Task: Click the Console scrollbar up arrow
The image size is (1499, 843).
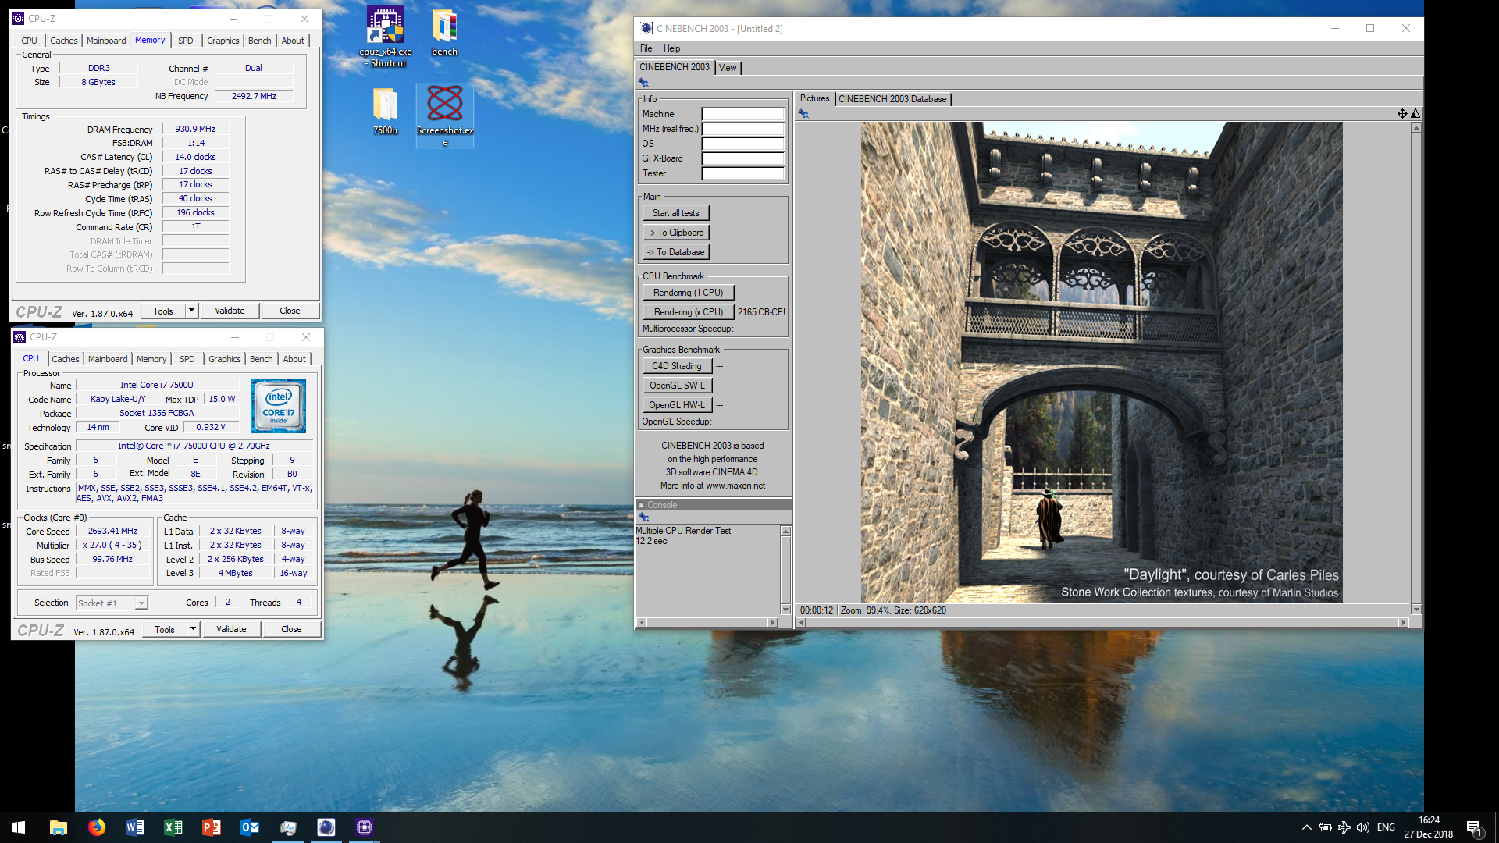Action: point(785,532)
